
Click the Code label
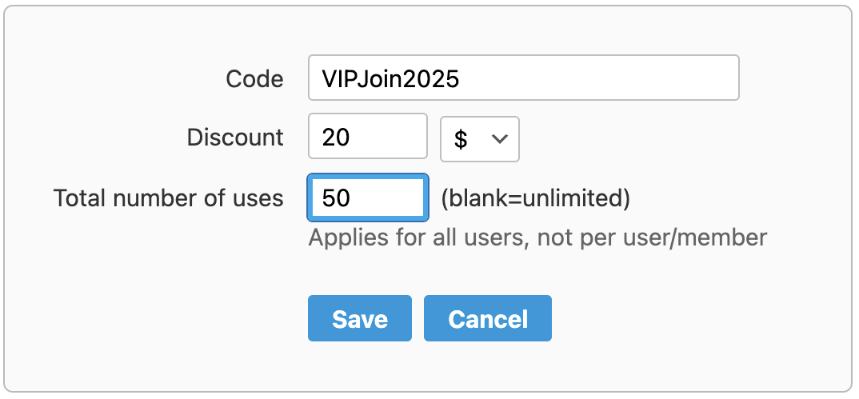(254, 78)
